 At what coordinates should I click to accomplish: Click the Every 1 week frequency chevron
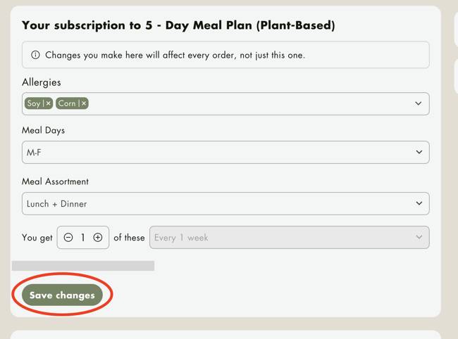point(419,237)
